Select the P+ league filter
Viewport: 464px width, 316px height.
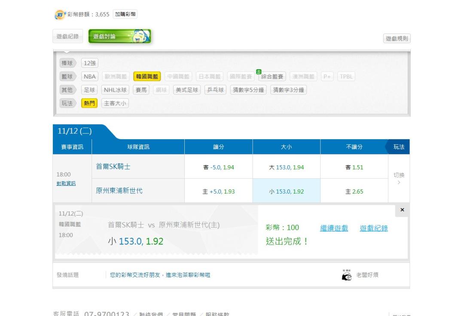point(327,76)
